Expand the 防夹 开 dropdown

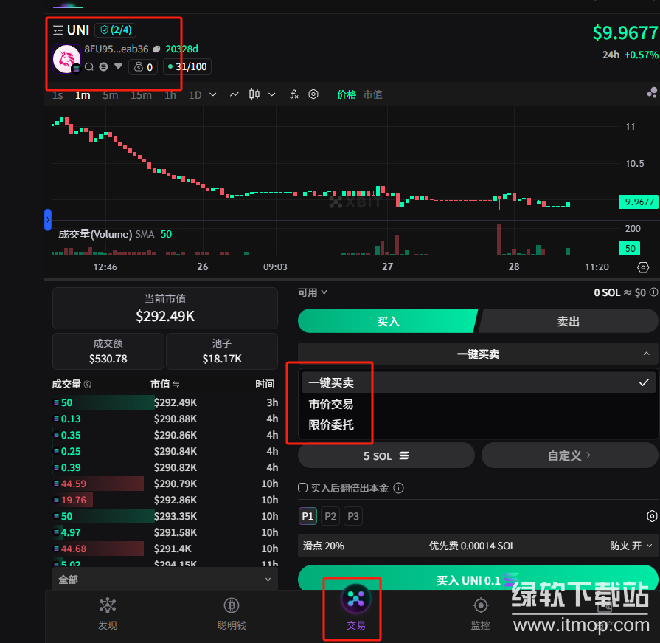point(631,546)
